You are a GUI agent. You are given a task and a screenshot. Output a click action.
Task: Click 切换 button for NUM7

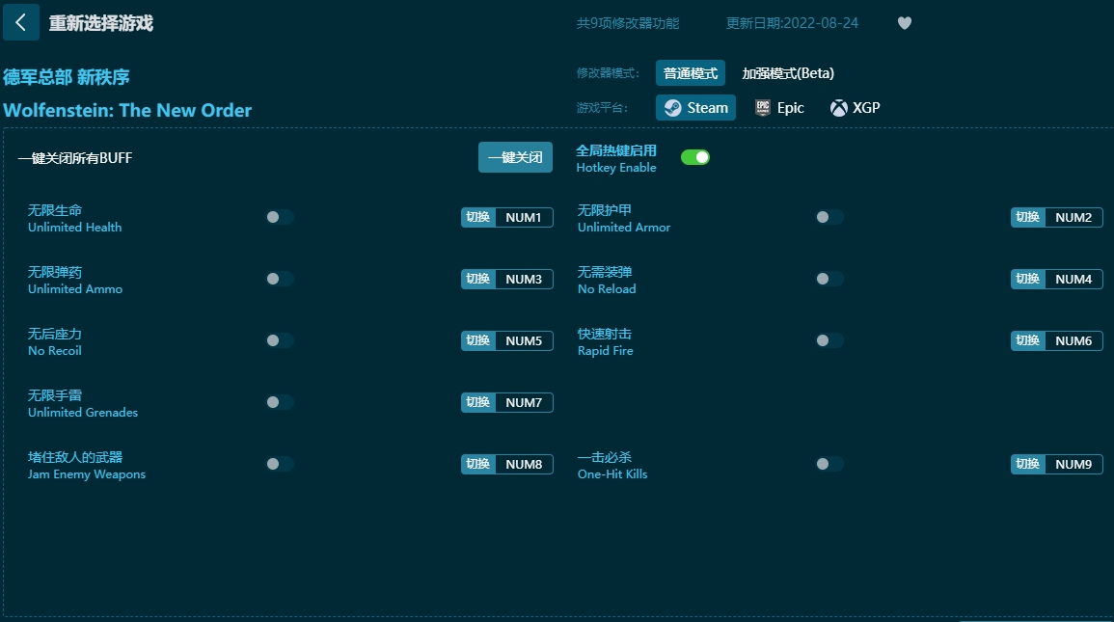coord(478,402)
